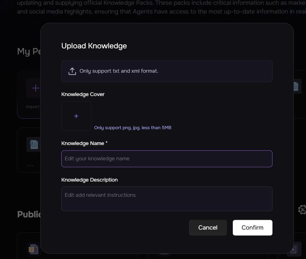Click the gear icon at the right edge

(x=302, y=210)
